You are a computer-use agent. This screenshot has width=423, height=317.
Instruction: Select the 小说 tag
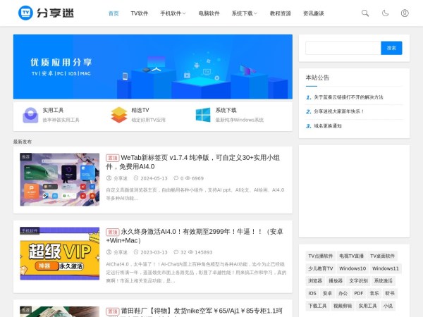pos(388,306)
